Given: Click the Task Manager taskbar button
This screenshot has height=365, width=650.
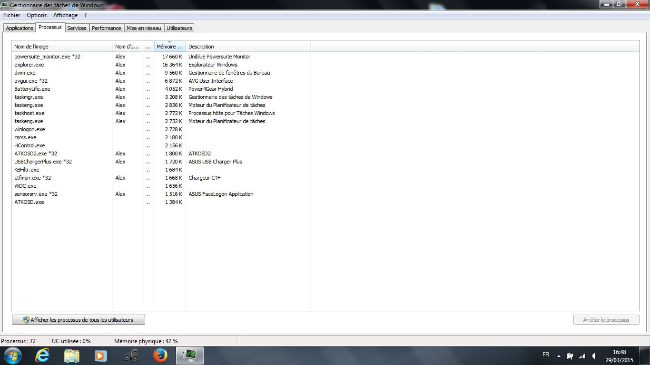Looking at the screenshot, I should tap(190, 355).
